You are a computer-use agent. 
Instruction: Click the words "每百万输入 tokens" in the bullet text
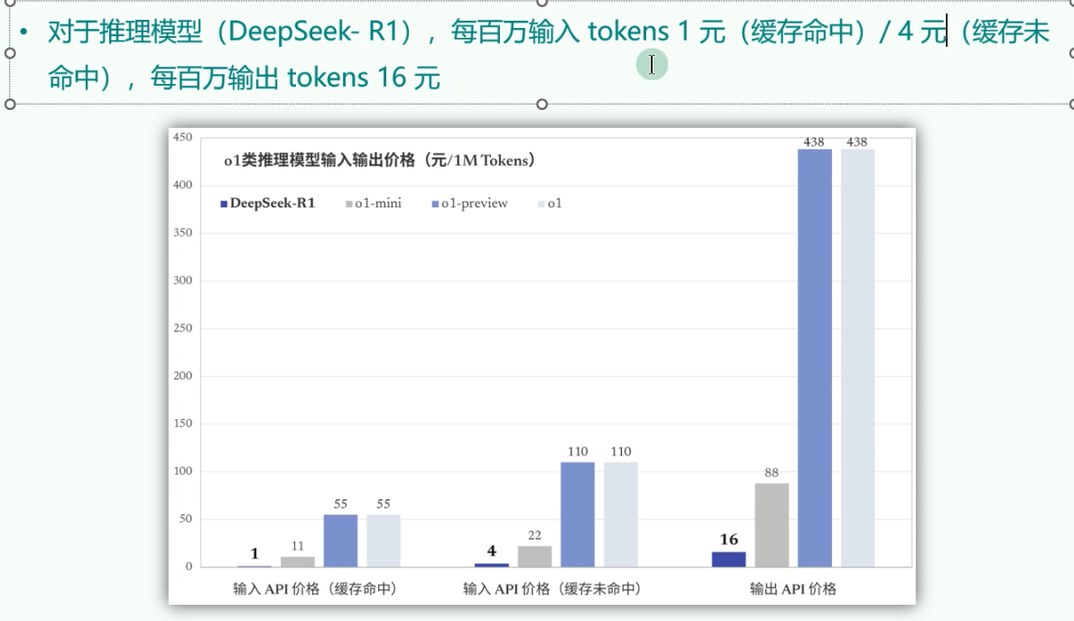pos(560,32)
